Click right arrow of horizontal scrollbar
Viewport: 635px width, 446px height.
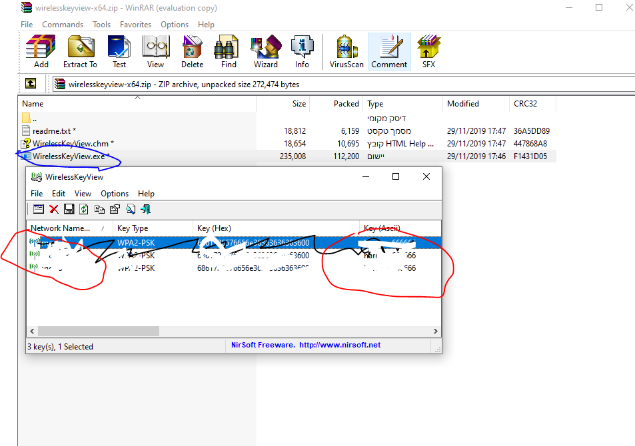point(436,331)
